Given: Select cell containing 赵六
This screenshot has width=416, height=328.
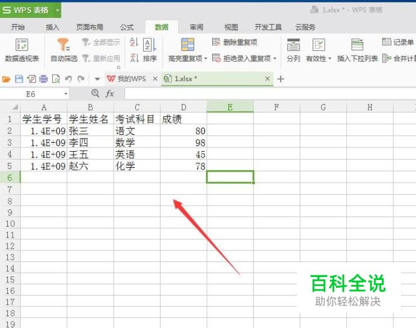Looking at the screenshot, I should pyautogui.click(x=90, y=166).
